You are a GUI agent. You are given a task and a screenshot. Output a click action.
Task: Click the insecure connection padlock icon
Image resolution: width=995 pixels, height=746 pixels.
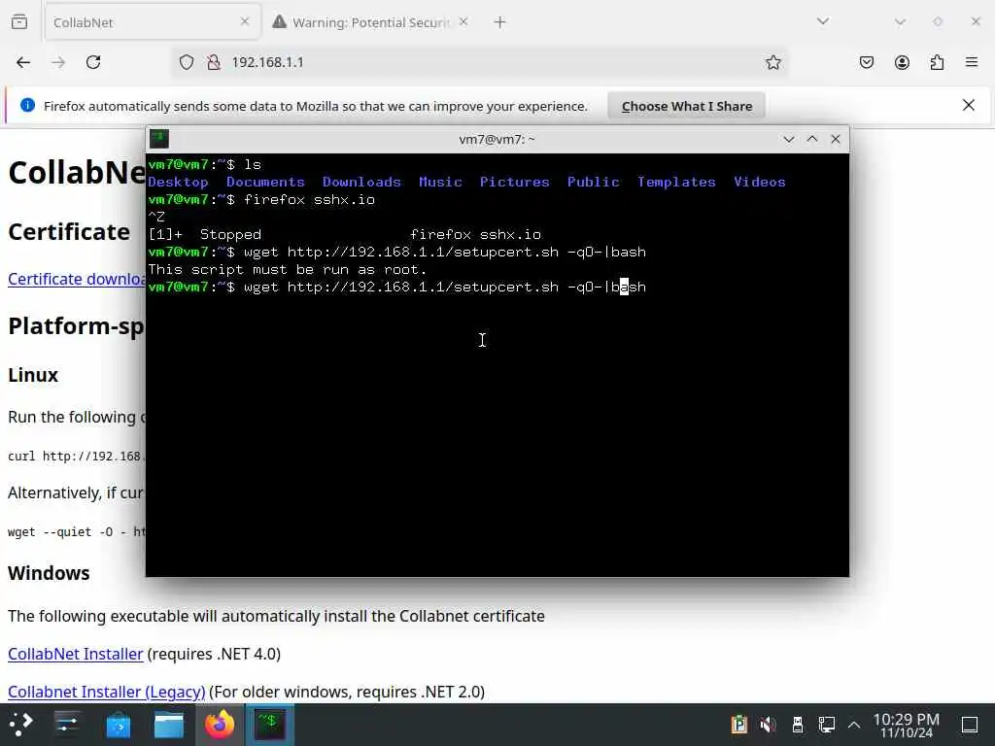(214, 62)
